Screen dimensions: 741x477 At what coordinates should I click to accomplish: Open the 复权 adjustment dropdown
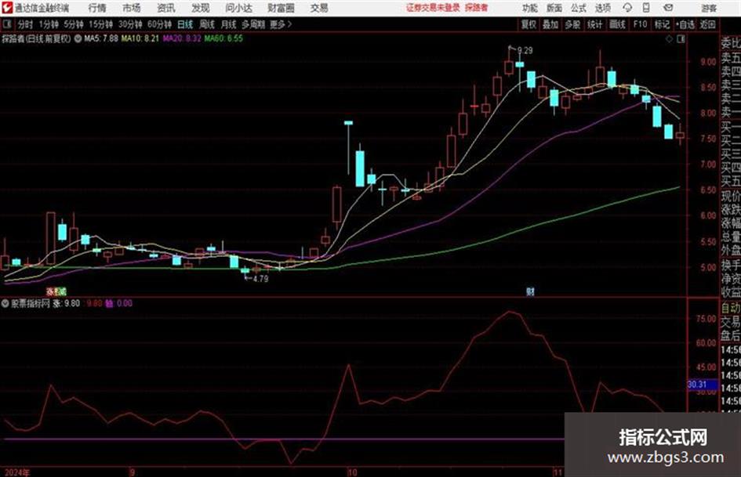pyautogui.click(x=529, y=24)
